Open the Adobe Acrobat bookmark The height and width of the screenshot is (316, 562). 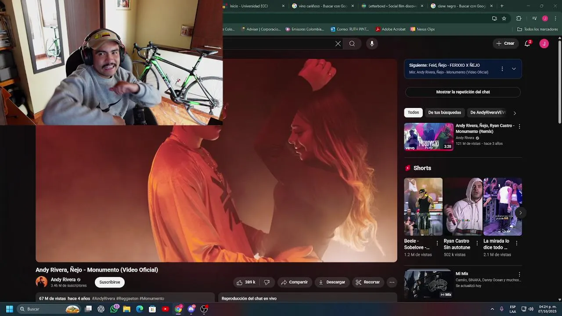[390, 29]
